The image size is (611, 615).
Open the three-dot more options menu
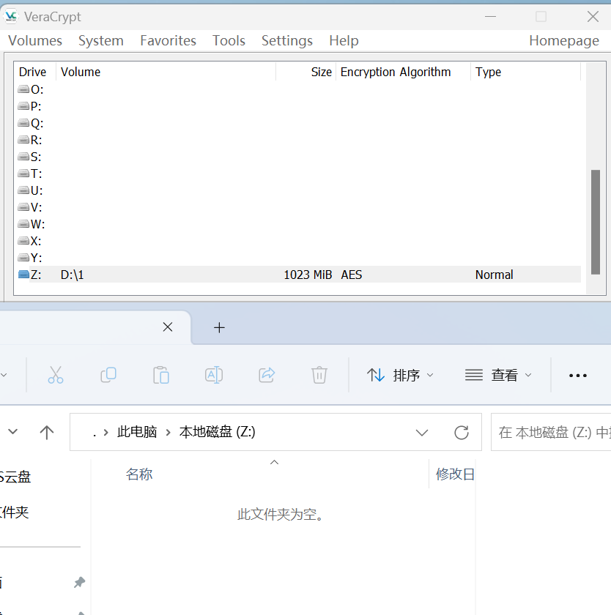click(x=577, y=376)
